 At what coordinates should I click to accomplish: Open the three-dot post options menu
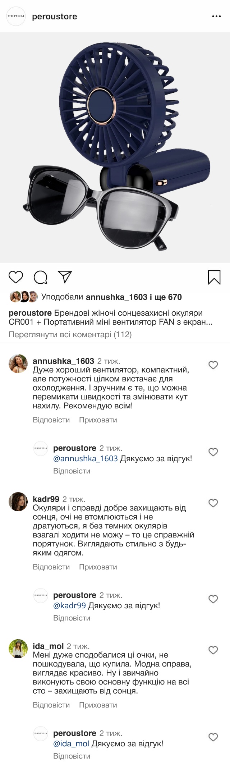[x=216, y=17]
